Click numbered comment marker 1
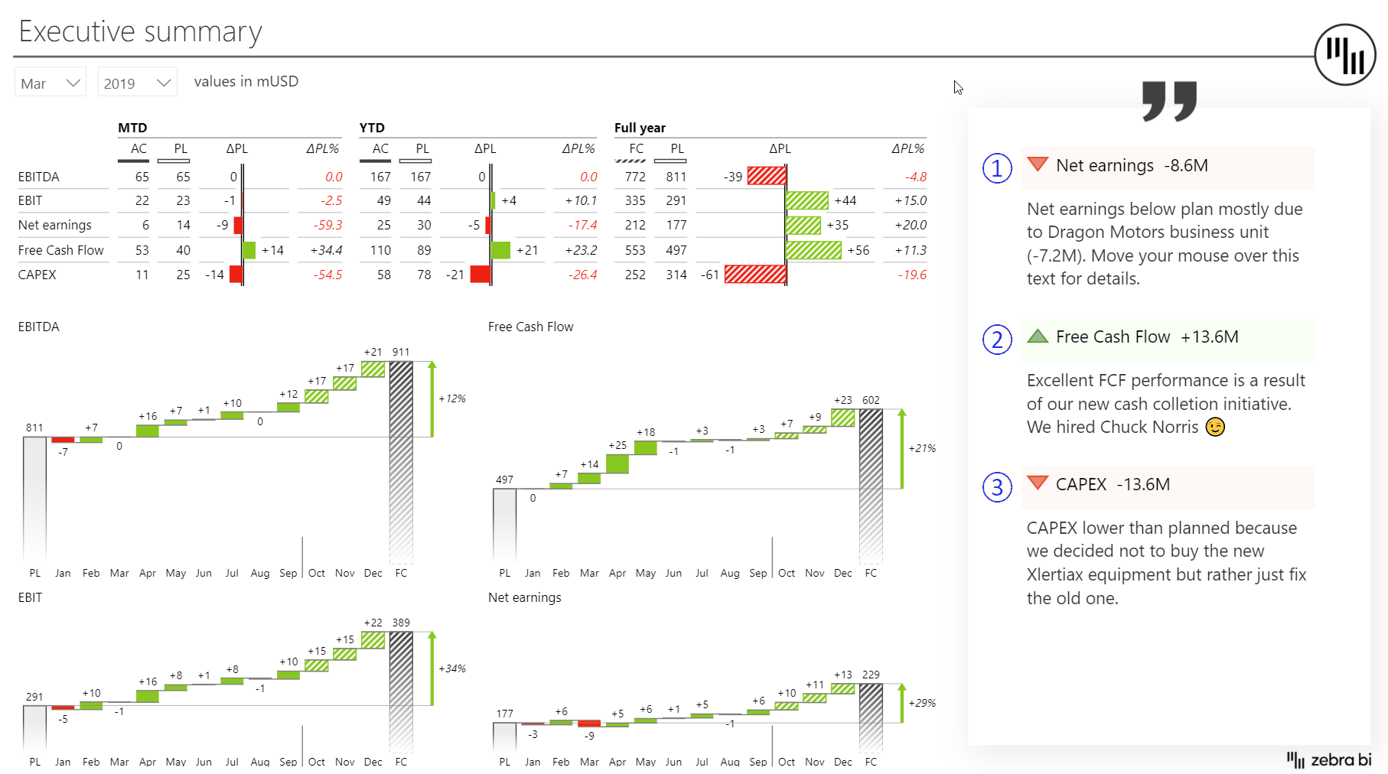The width and height of the screenshot is (1388, 774). (x=996, y=169)
